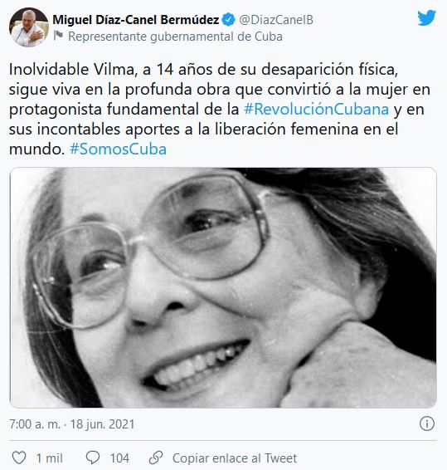Click the Miguel Díaz-Canel Bermúdez name
The width and height of the screenshot is (447, 470).
136,20
